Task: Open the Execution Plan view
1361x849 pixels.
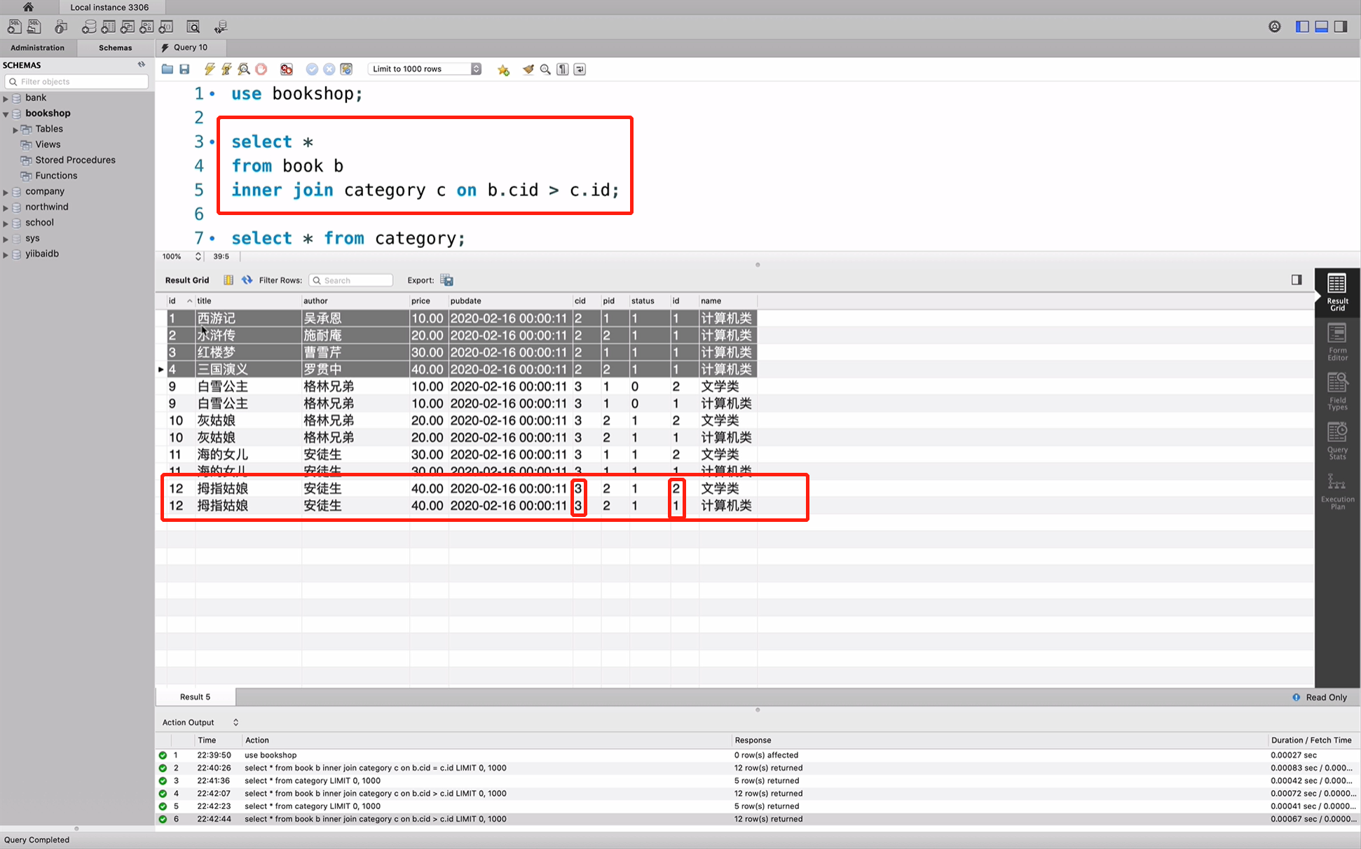Action: click(x=1337, y=491)
